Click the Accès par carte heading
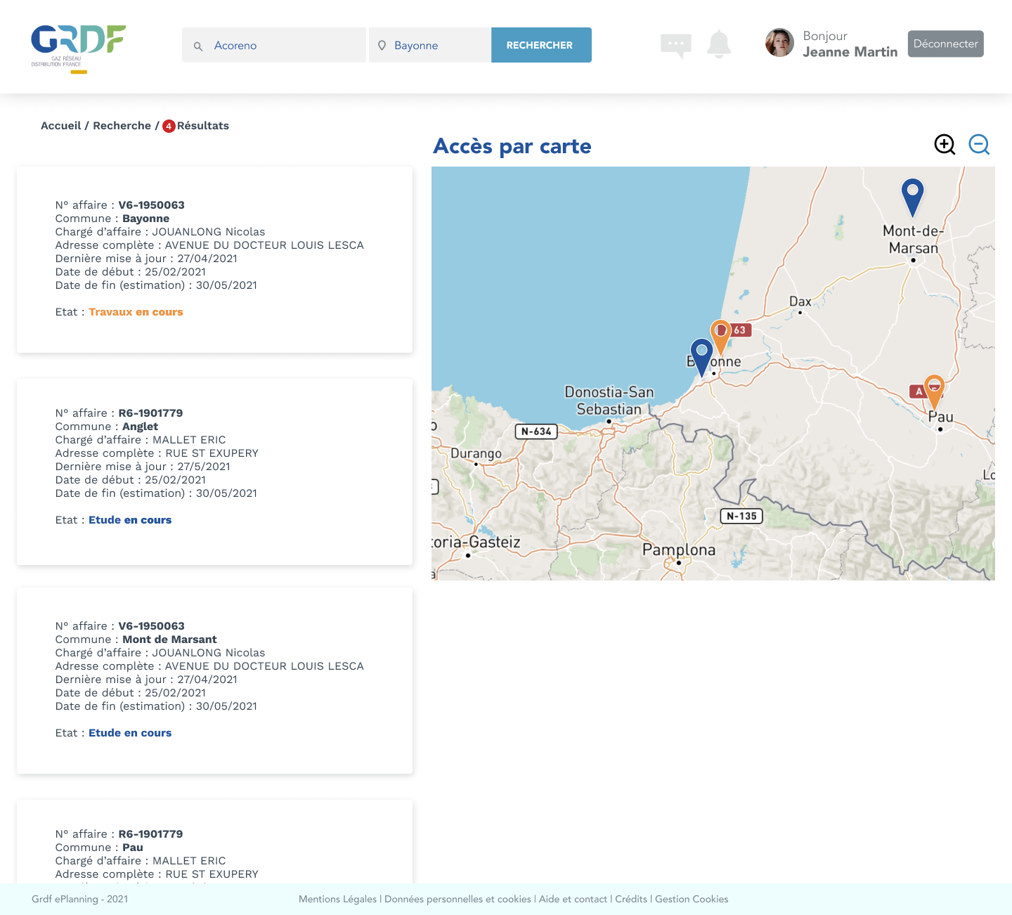1012x915 pixels. (512, 146)
